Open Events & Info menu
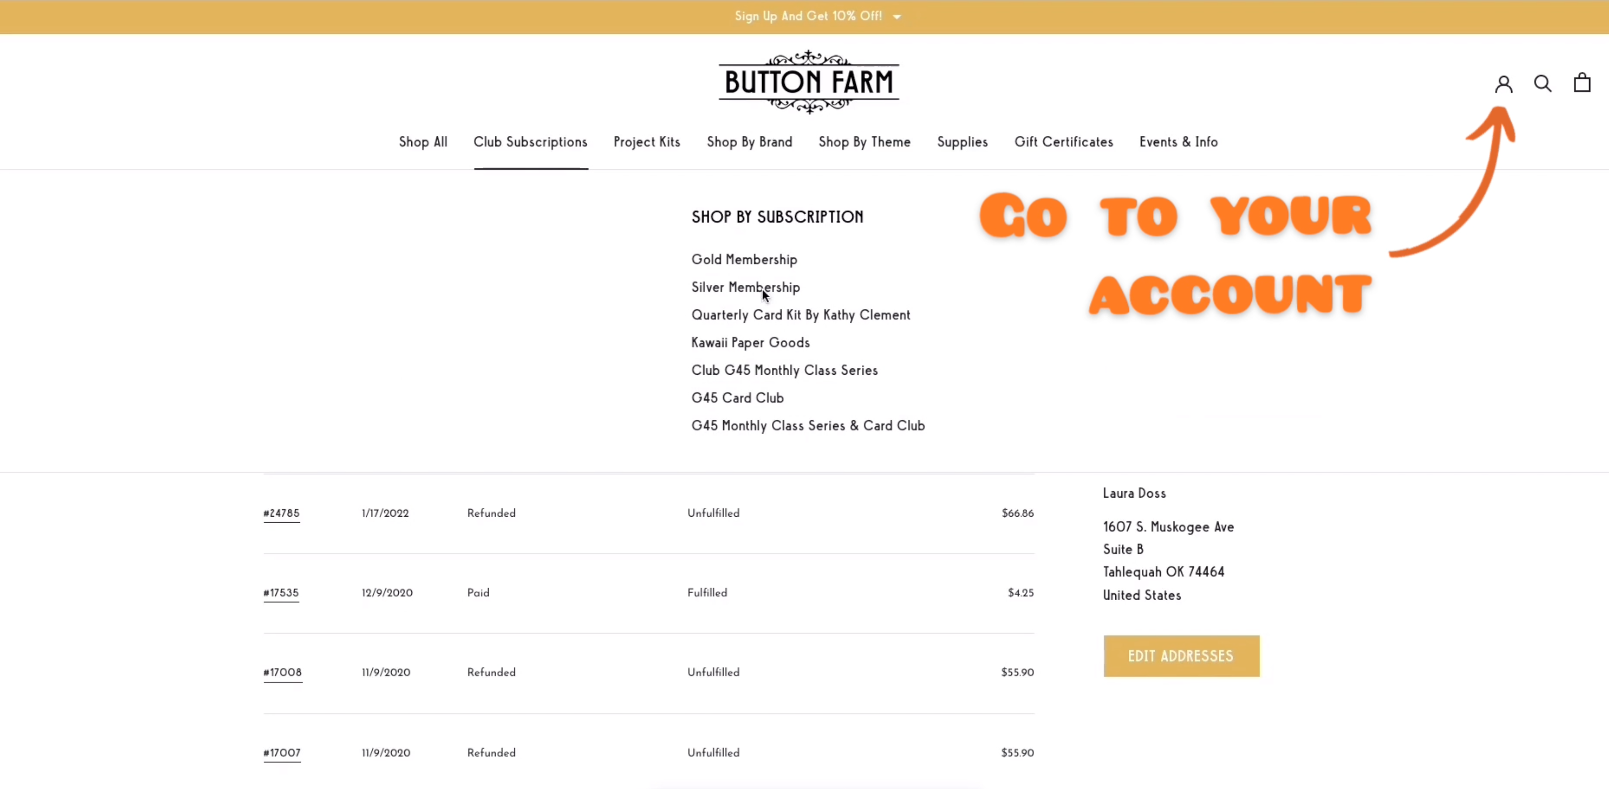 coord(1178,142)
